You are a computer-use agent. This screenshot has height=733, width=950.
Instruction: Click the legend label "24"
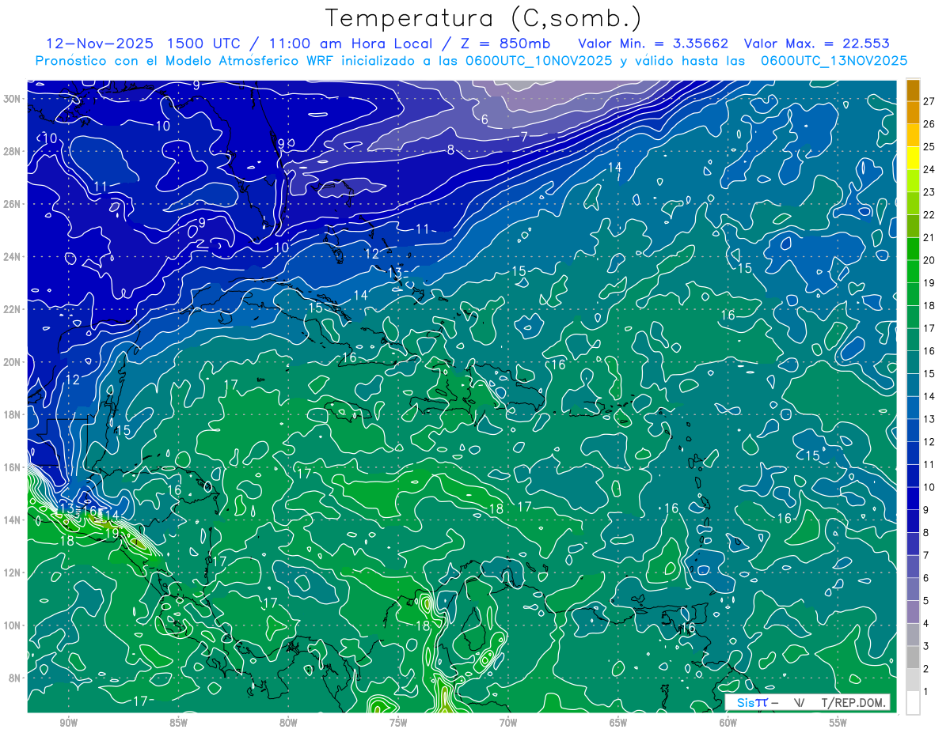click(x=929, y=169)
